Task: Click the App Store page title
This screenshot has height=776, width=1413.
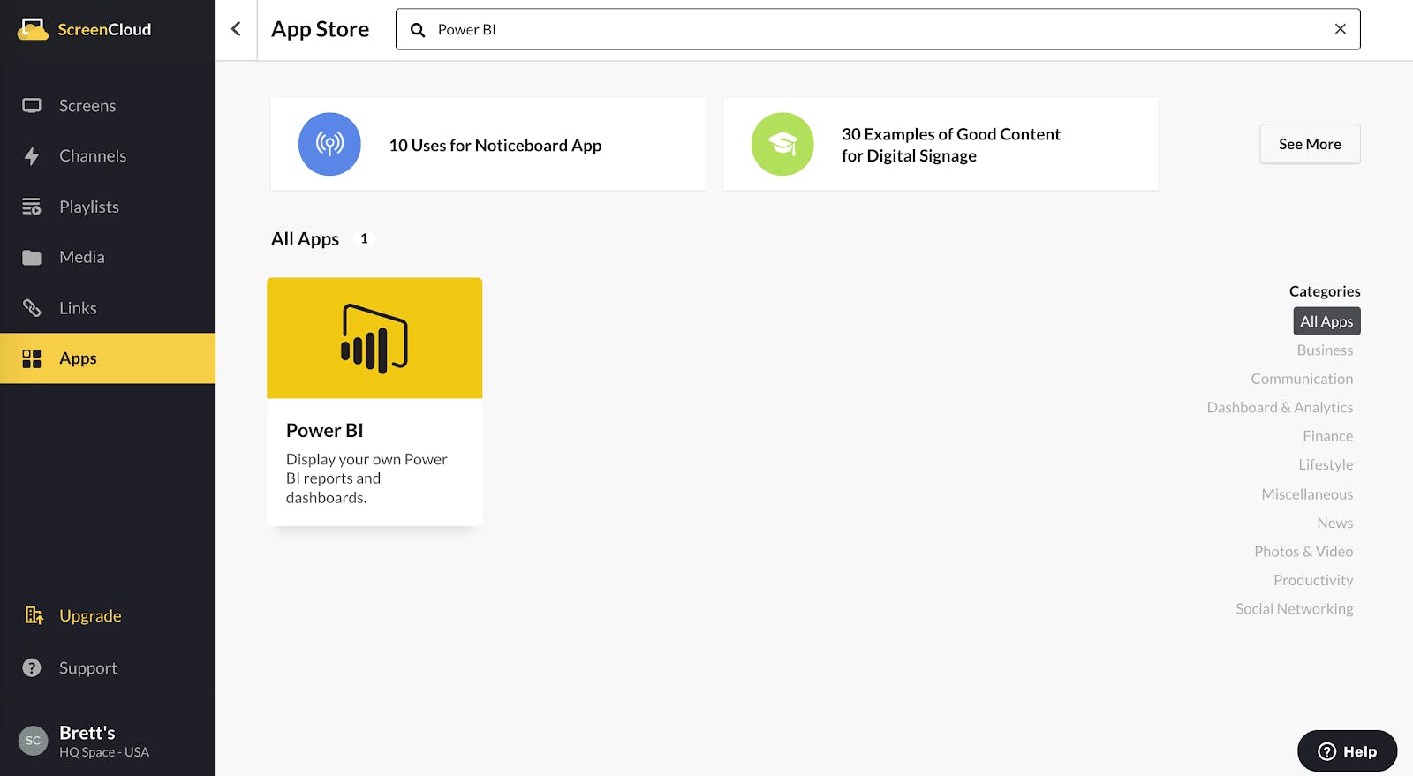Action: tap(320, 29)
